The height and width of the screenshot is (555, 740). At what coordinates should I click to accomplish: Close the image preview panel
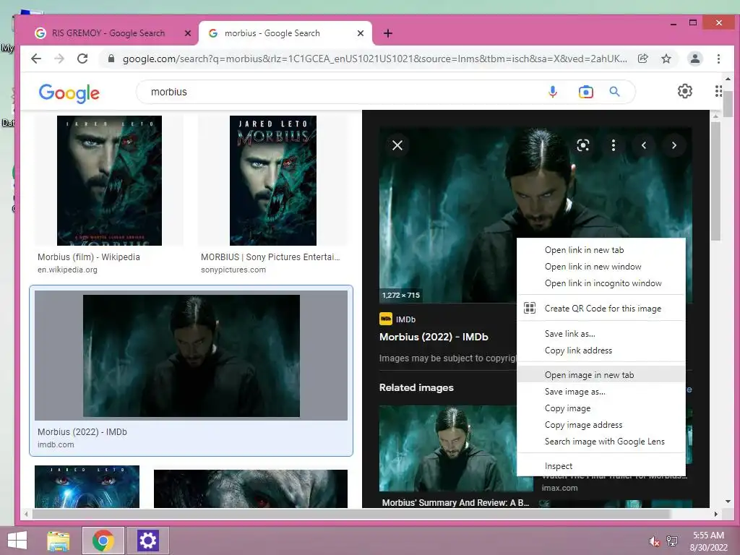point(397,145)
